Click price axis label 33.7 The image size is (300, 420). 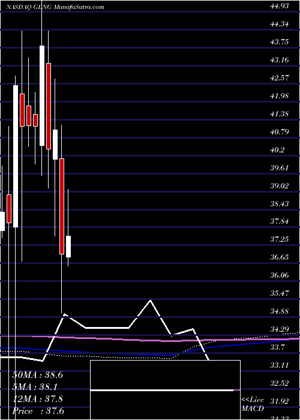click(277, 347)
